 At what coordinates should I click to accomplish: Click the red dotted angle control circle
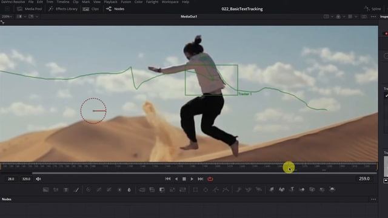point(93,111)
